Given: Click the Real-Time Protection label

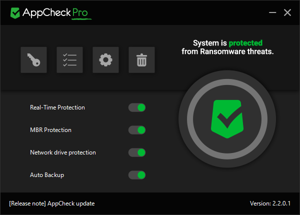Looking at the screenshot, I should tap(57, 107).
